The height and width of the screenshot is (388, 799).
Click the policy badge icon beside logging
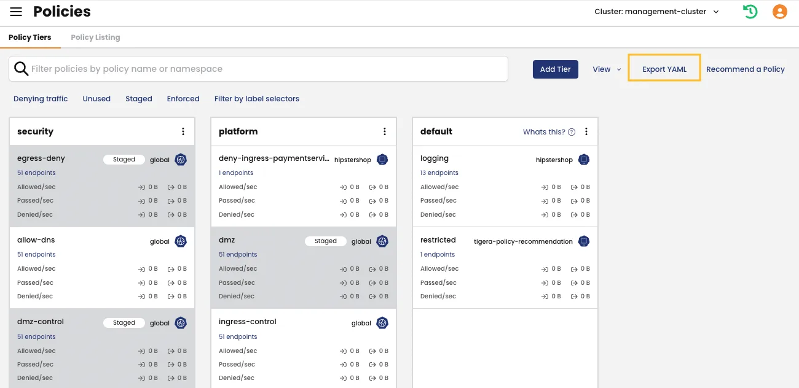[583, 159]
